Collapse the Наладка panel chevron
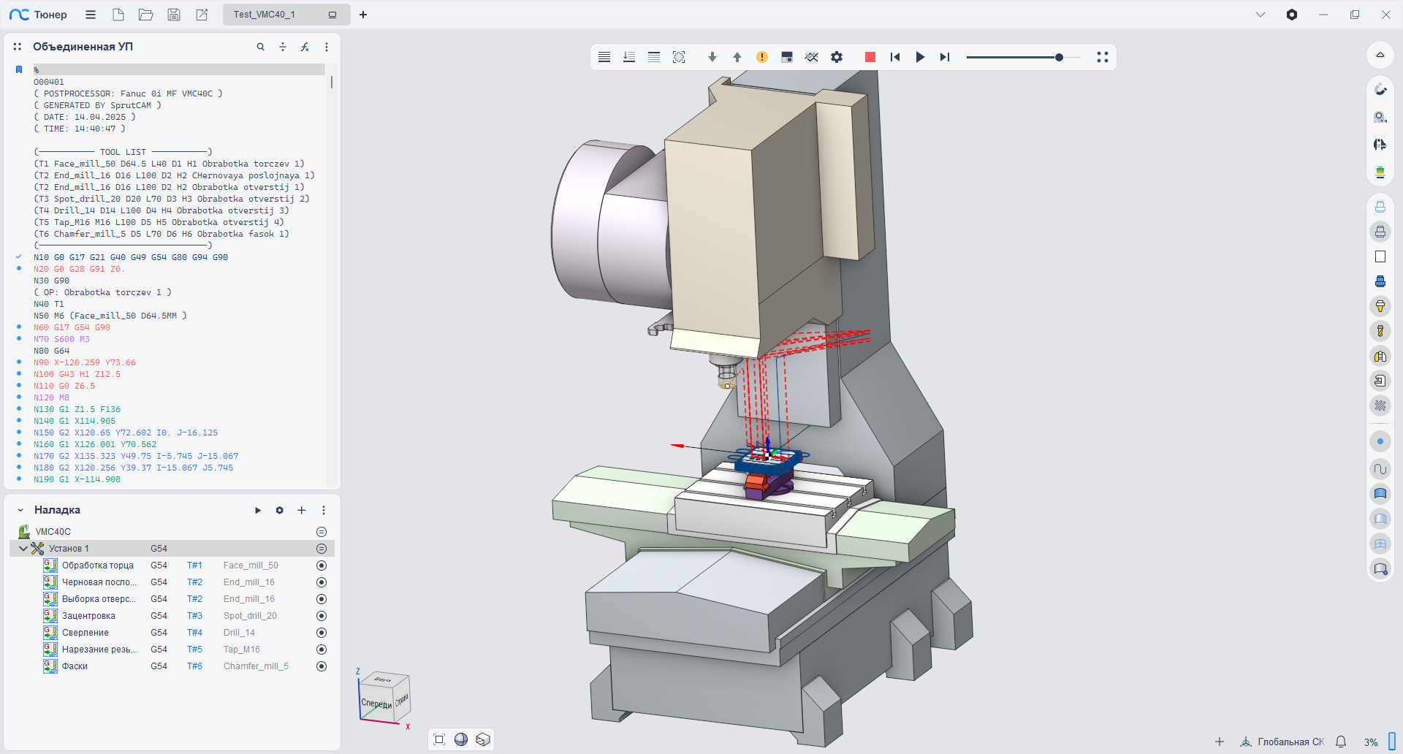The height and width of the screenshot is (754, 1403). [20, 510]
